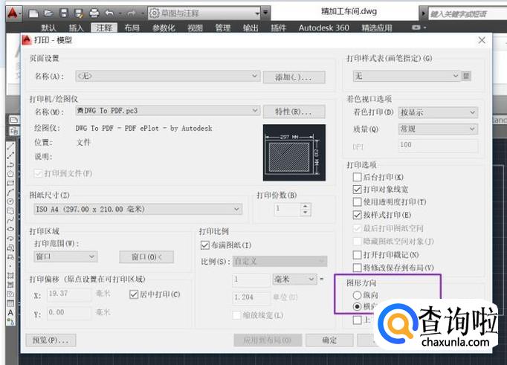
Task: Click 窗口(O)< window select button
Action: coord(146,257)
